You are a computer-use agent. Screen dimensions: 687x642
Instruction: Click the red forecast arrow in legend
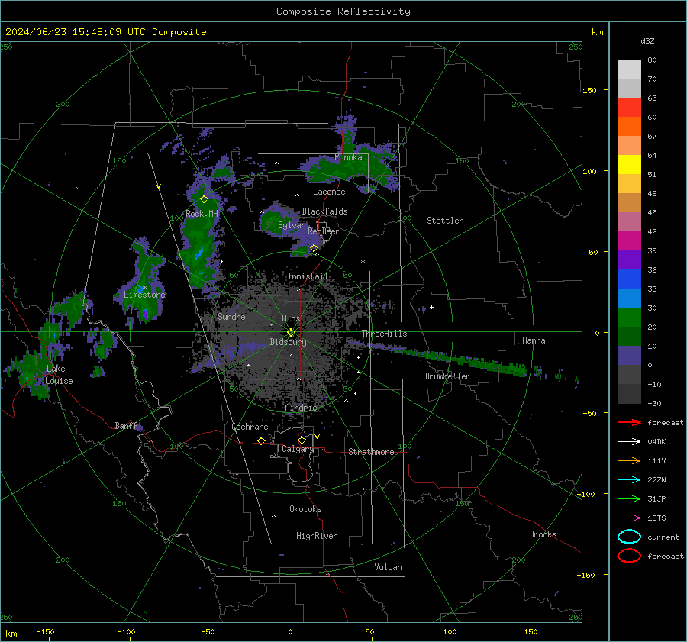point(629,422)
